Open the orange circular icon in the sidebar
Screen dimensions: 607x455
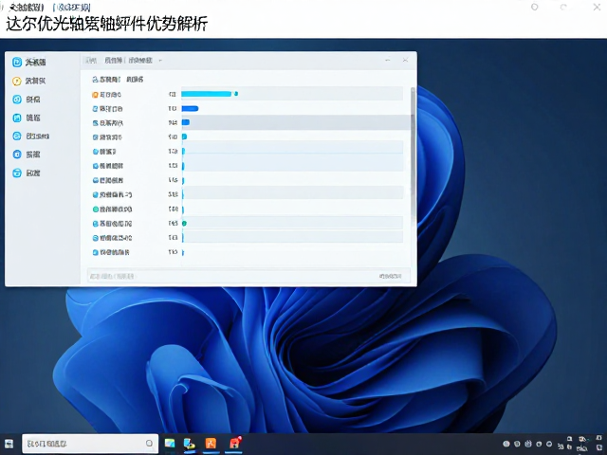coord(17,81)
